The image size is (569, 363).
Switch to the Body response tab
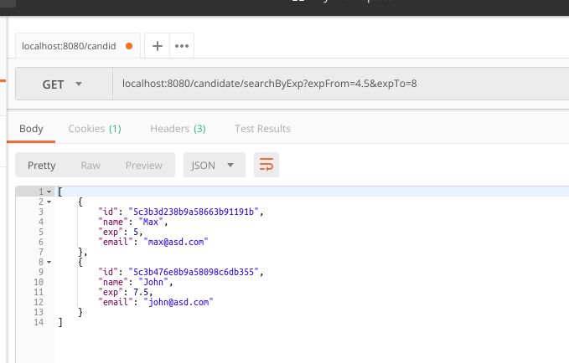31,129
